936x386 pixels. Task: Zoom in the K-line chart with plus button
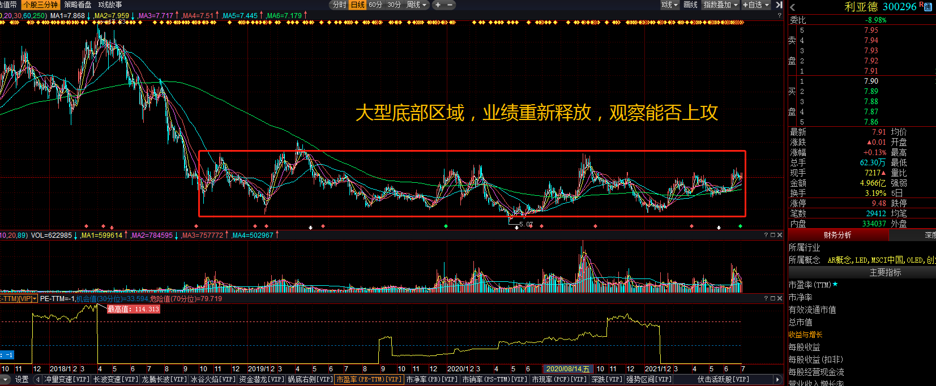click(438, 5)
